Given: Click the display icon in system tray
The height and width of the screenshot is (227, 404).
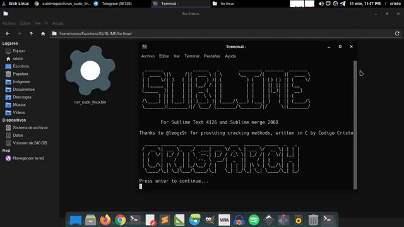Looking at the screenshot, I should click(328, 4).
